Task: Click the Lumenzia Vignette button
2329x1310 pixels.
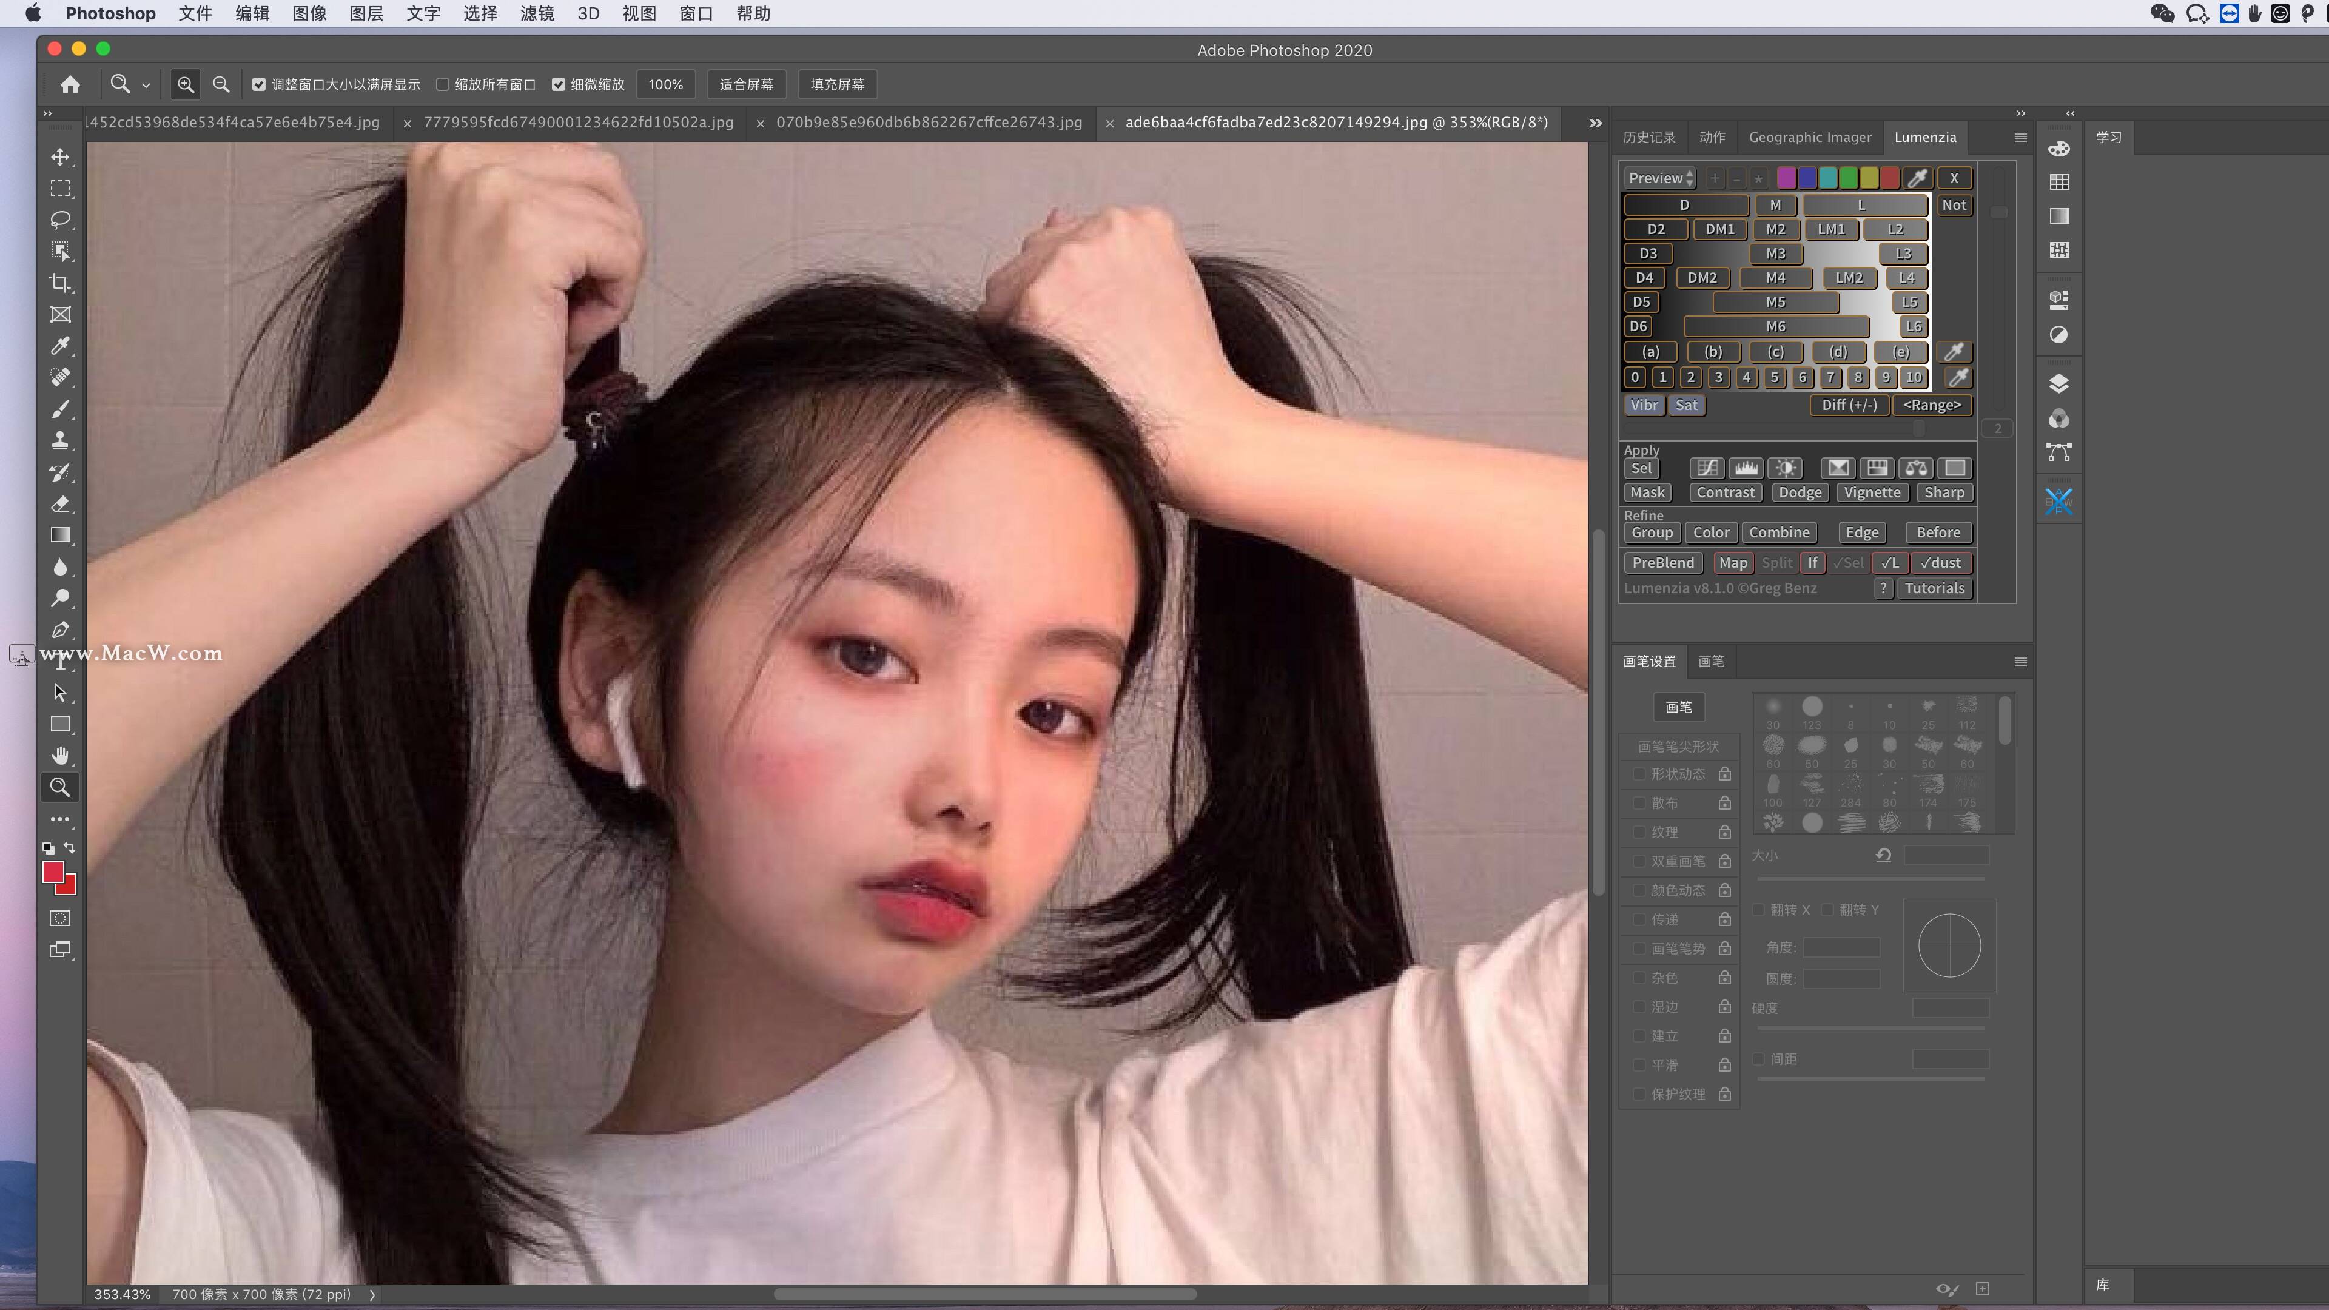Action: pyautogui.click(x=1872, y=492)
